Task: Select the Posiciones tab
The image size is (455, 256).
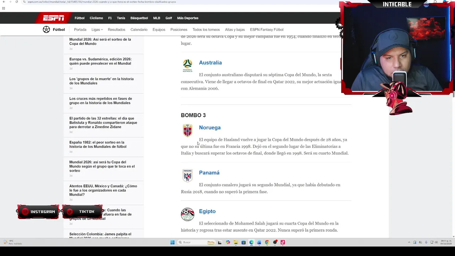Action: (x=179, y=30)
